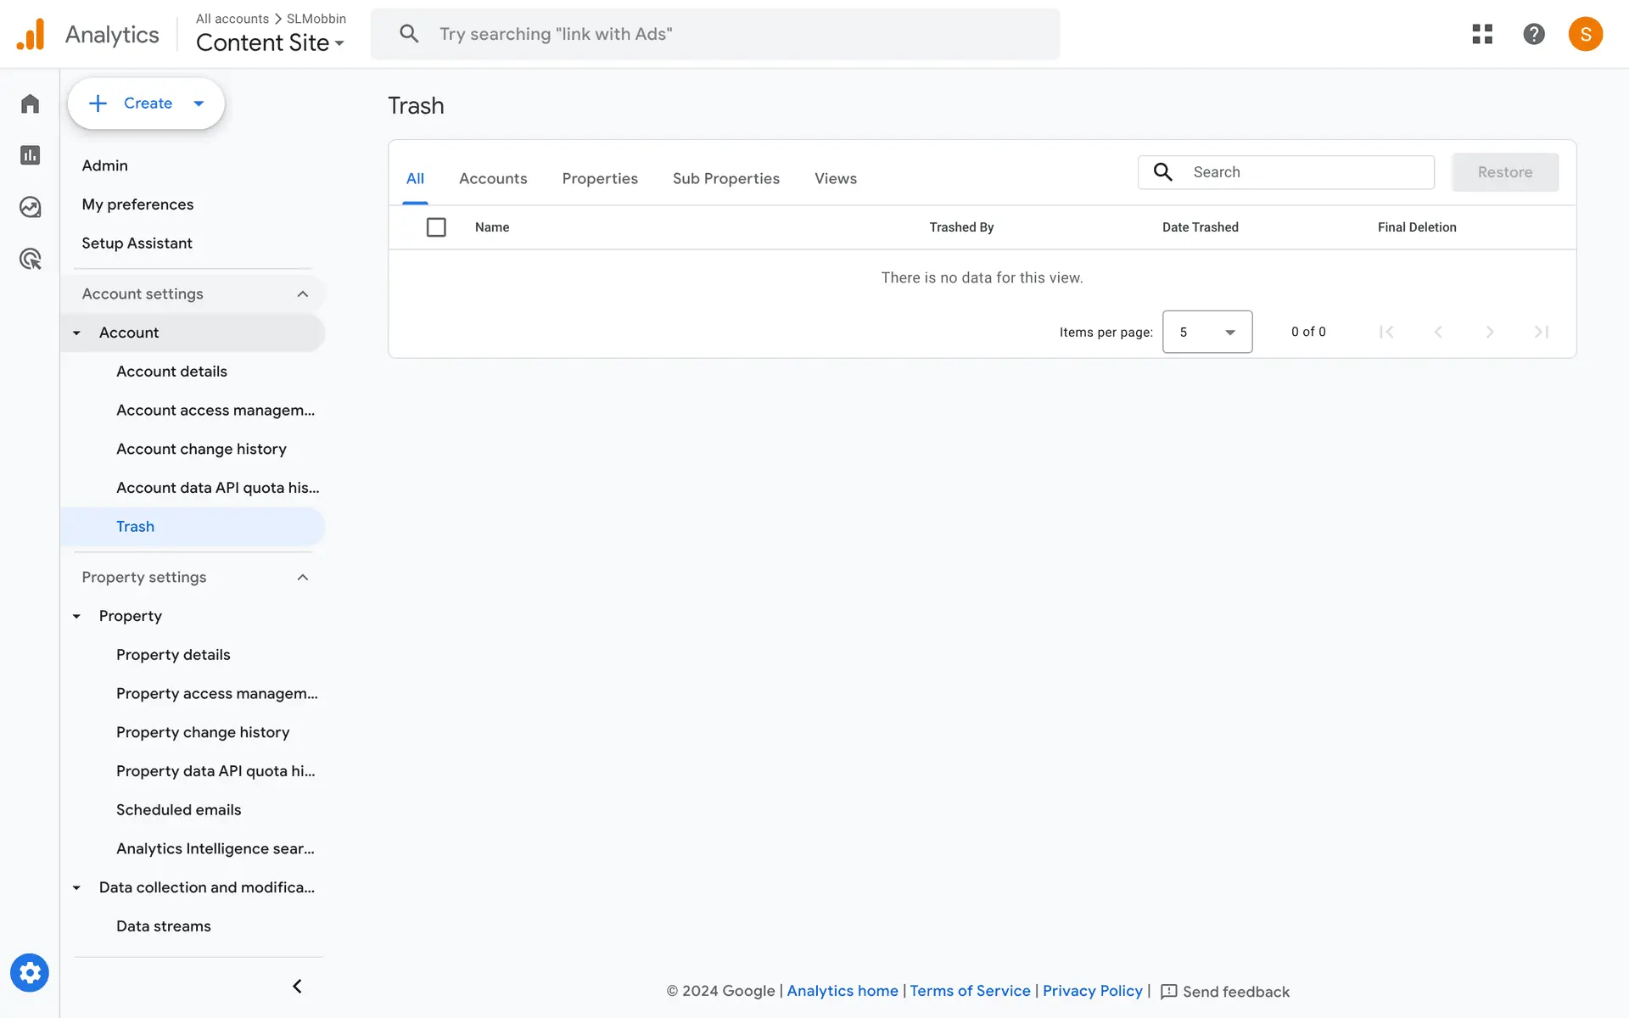Viewport: 1629px width, 1018px height.
Task: Open the S account avatar
Action: (1585, 34)
